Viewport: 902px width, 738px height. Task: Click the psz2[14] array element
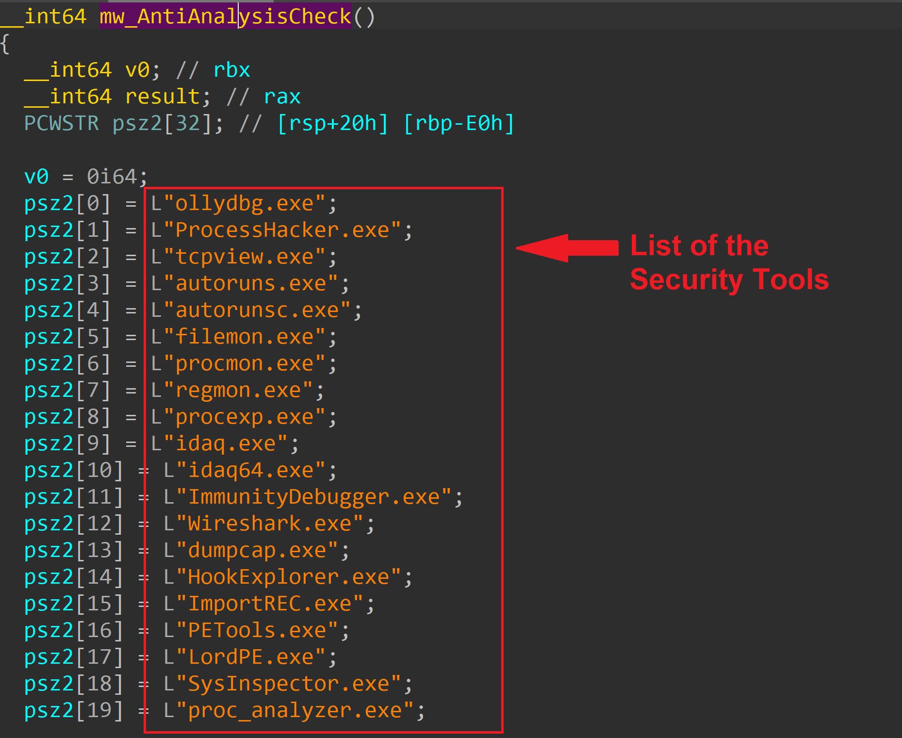(74, 577)
